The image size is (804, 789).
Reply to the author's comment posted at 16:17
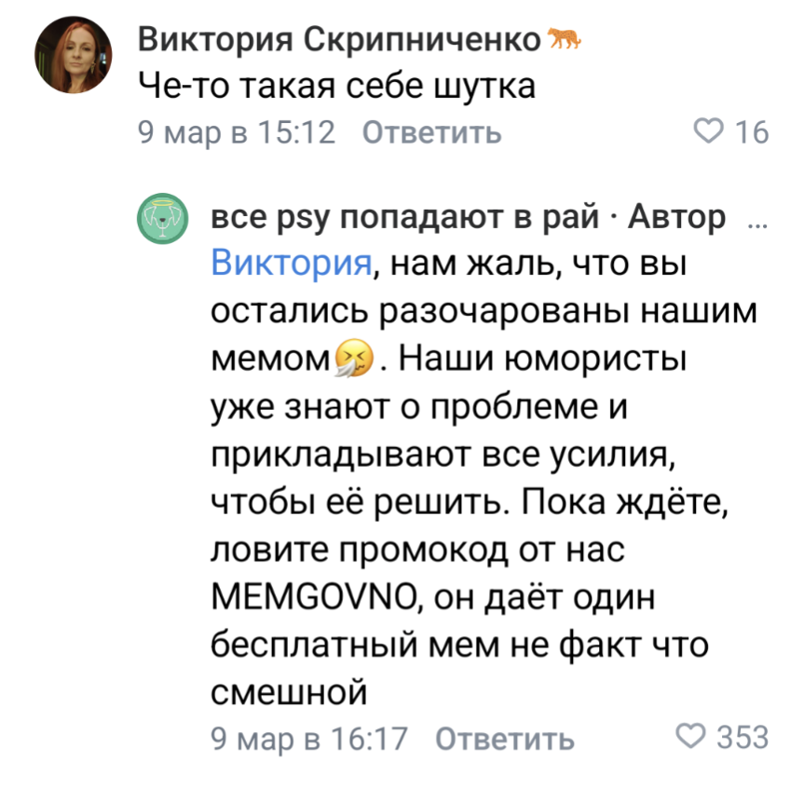pyautogui.click(x=505, y=739)
